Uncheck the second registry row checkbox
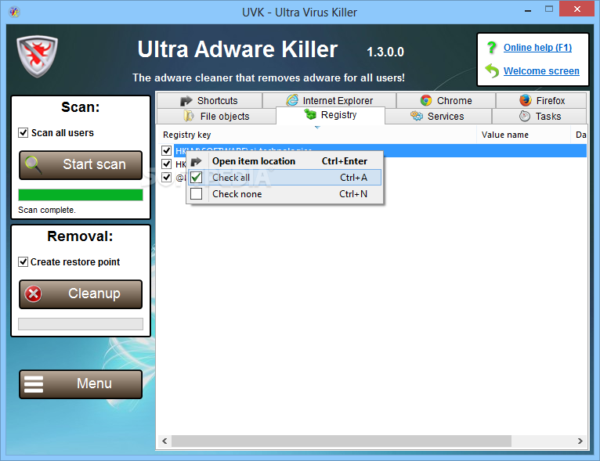The image size is (600, 461). [166, 164]
